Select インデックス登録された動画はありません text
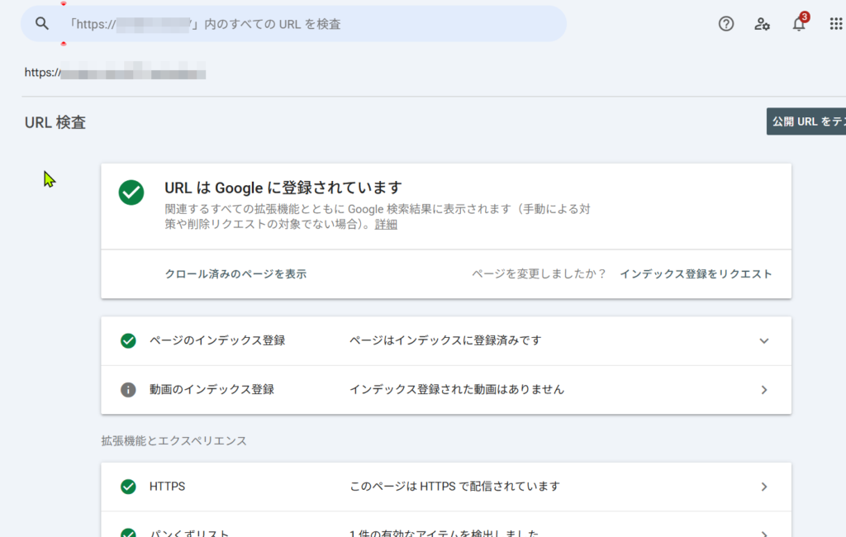846x537 pixels. (x=456, y=389)
